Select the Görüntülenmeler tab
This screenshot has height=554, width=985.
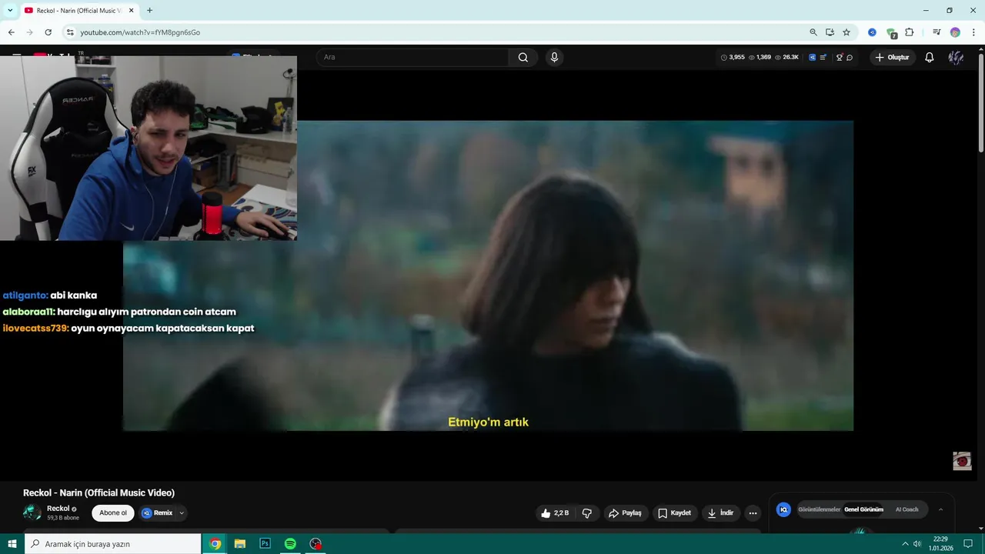tap(819, 509)
